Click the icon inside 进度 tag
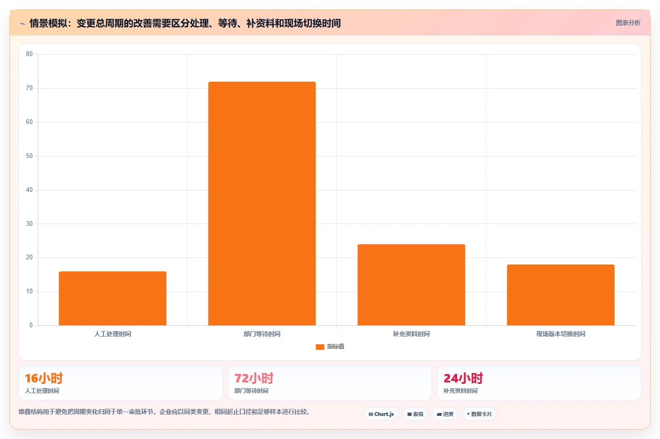660x439 pixels. 439,414
